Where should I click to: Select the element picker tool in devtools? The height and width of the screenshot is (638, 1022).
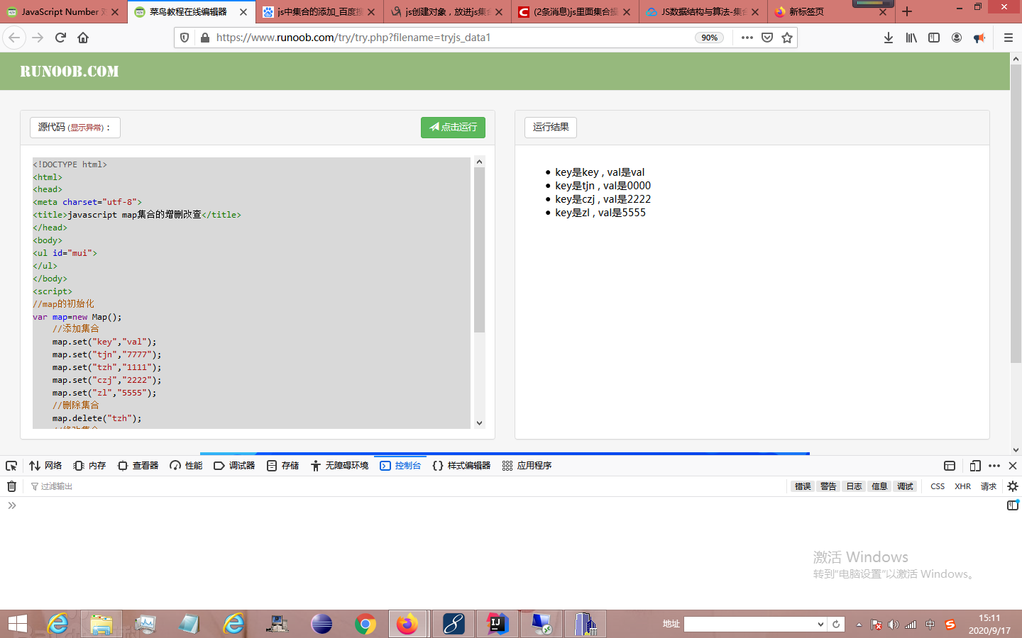pyautogui.click(x=11, y=465)
